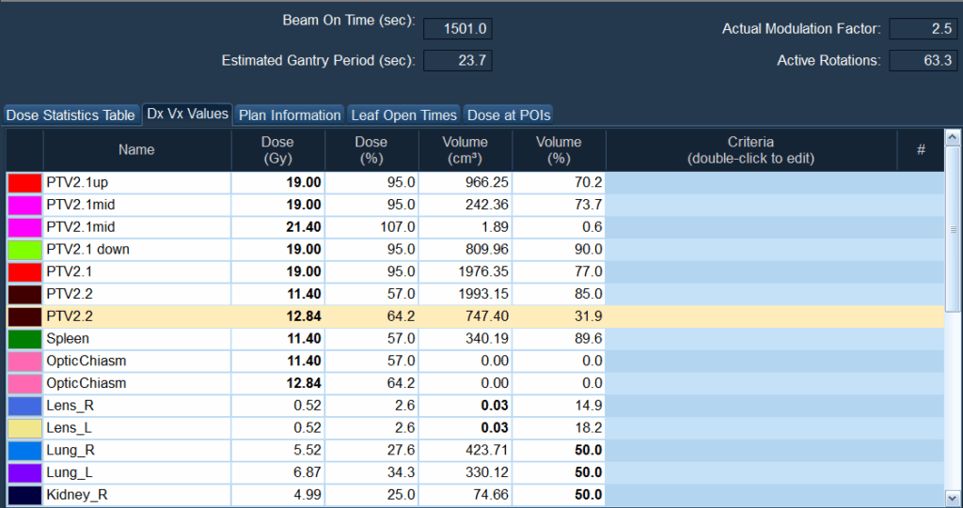Open the Leaf Open Times tab
Image resolution: width=963 pixels, height=508 pixels.
point(403,115)
